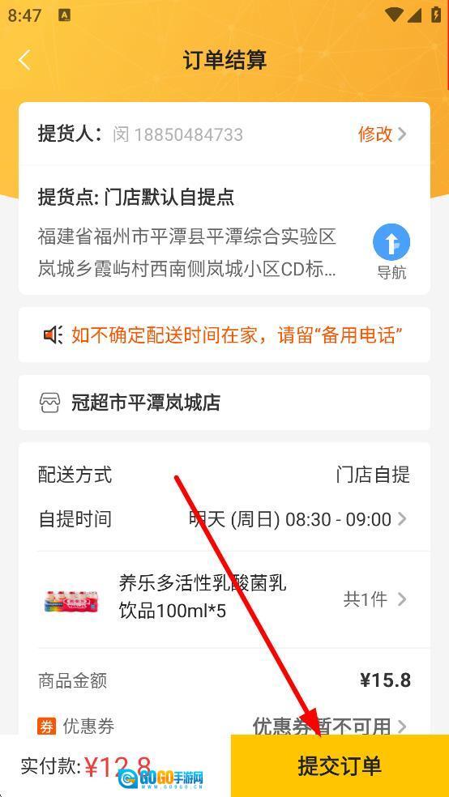This screenshot has width=449, height=797.
Task: Open navigation with the blue arrow icon
Action: tap(391, 242)
